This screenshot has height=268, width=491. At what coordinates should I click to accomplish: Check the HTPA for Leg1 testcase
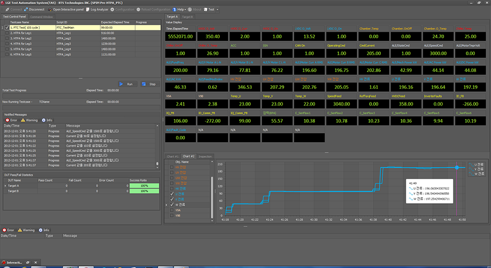(7, 33)
